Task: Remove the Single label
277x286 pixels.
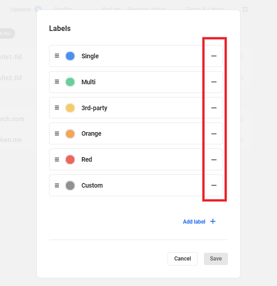Action: point(214,56)
